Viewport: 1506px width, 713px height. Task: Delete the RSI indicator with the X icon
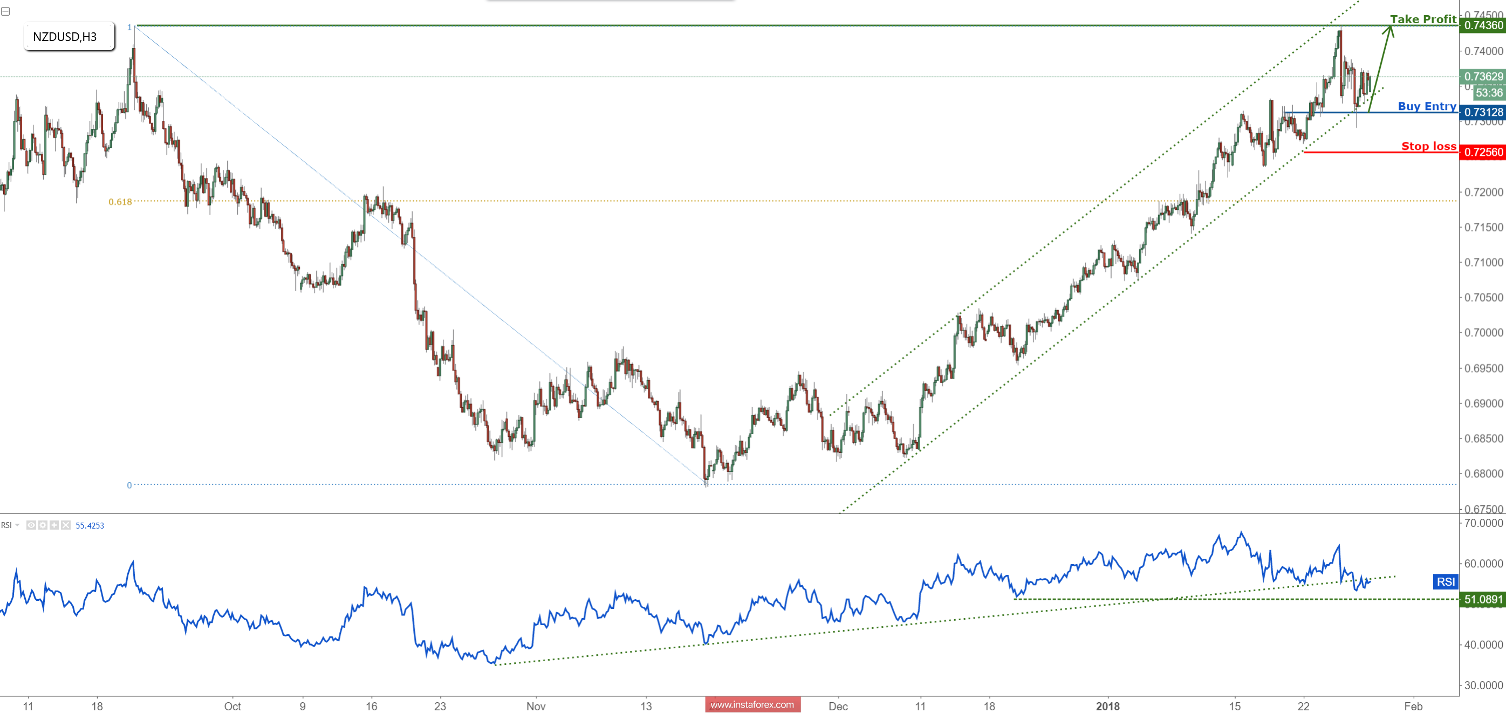[x=65, y=525]
